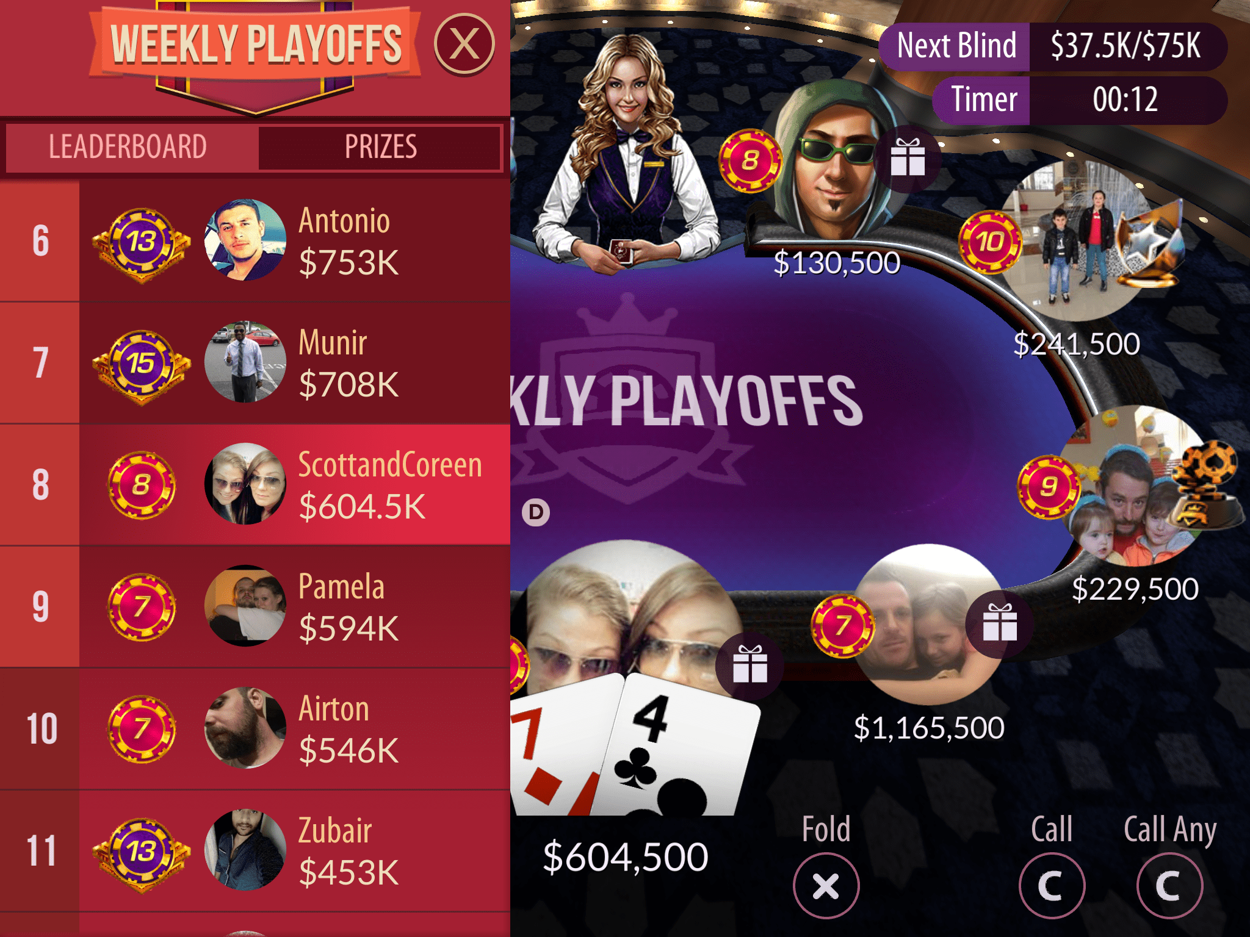The height and width of the screenshot is (937, 1250).
Task: Click the Fold X button
Action: 826,885
